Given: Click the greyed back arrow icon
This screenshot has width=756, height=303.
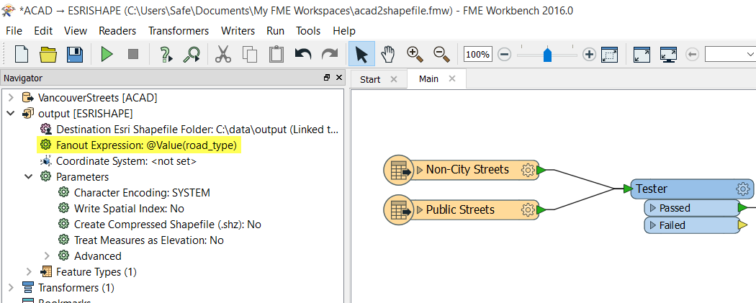Looking at the screenshot, I should pos(692,55).
